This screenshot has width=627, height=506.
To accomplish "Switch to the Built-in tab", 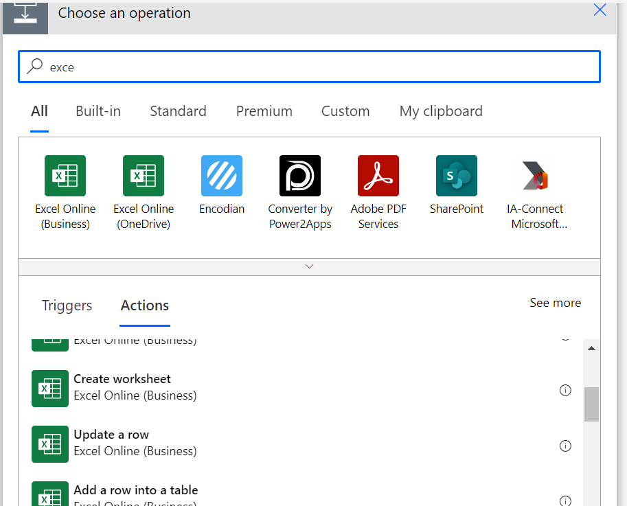I will (x=98, y=111).
